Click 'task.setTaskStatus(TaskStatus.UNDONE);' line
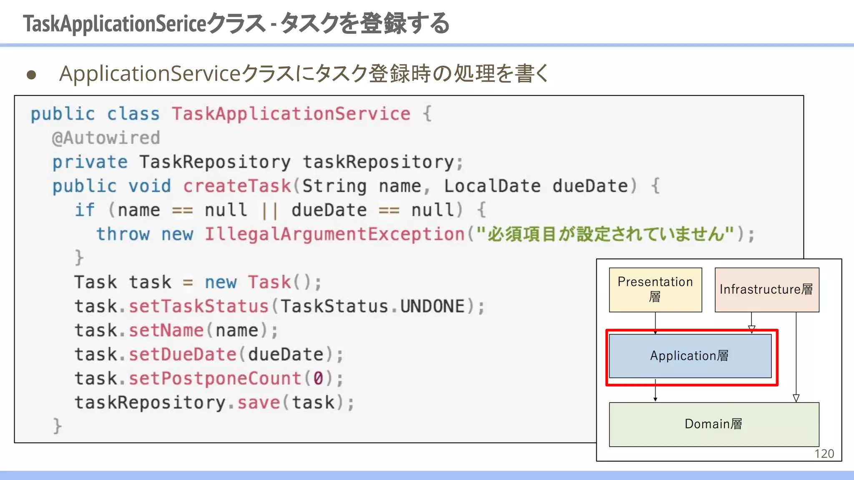 pos(280,306)
